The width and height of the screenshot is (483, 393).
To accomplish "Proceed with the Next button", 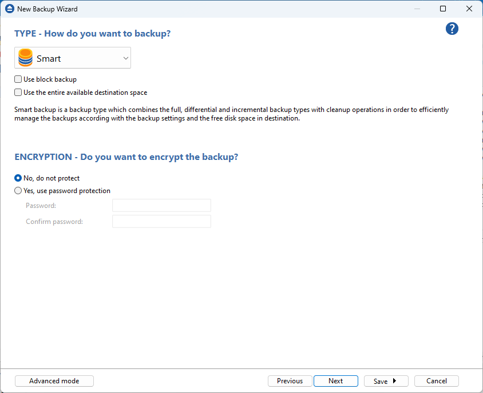I will 336,381.
